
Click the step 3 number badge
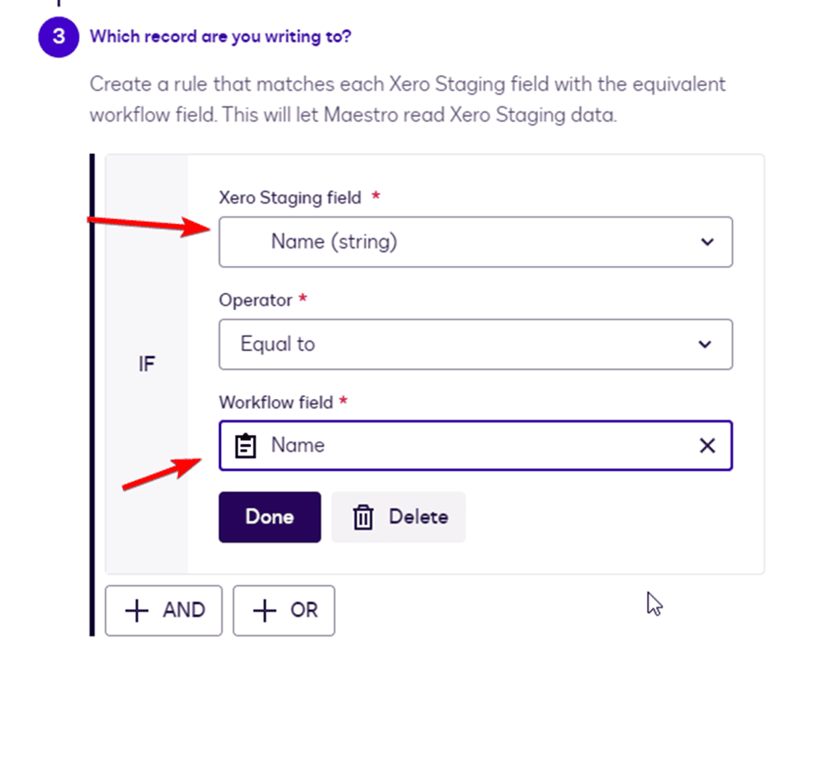59,37
